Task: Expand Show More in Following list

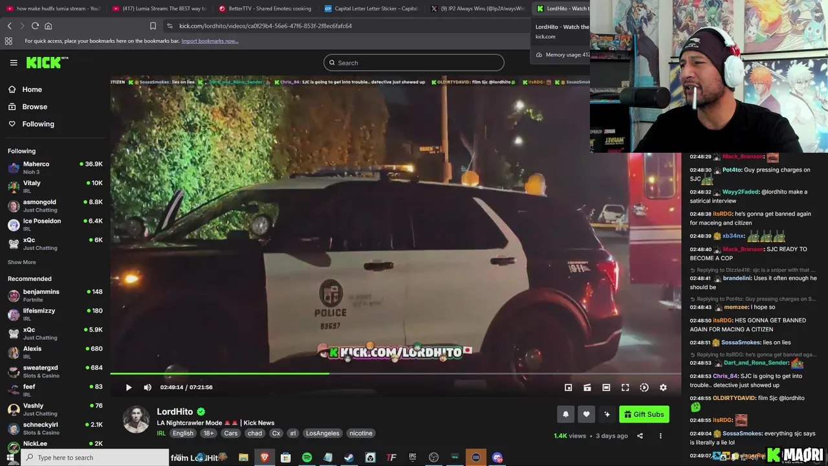Action: coord(21,262)
